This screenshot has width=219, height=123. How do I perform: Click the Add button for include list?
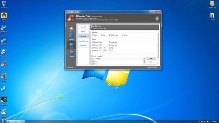[151, 58]
